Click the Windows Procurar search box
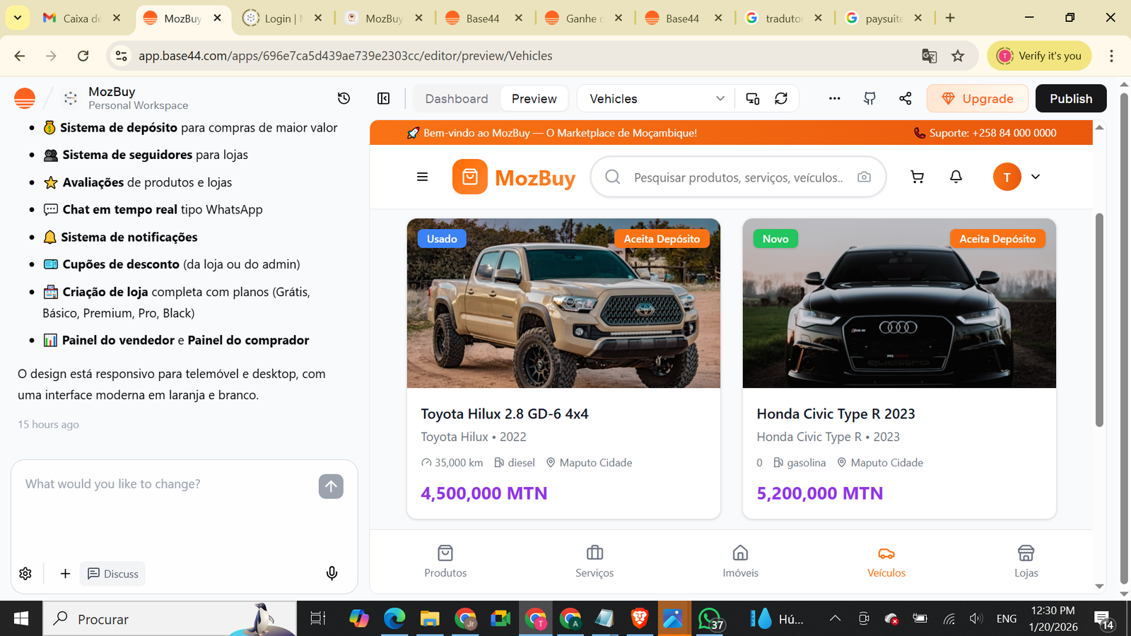The height and width of the screenshot is (636, 1131). click(170, 619)
